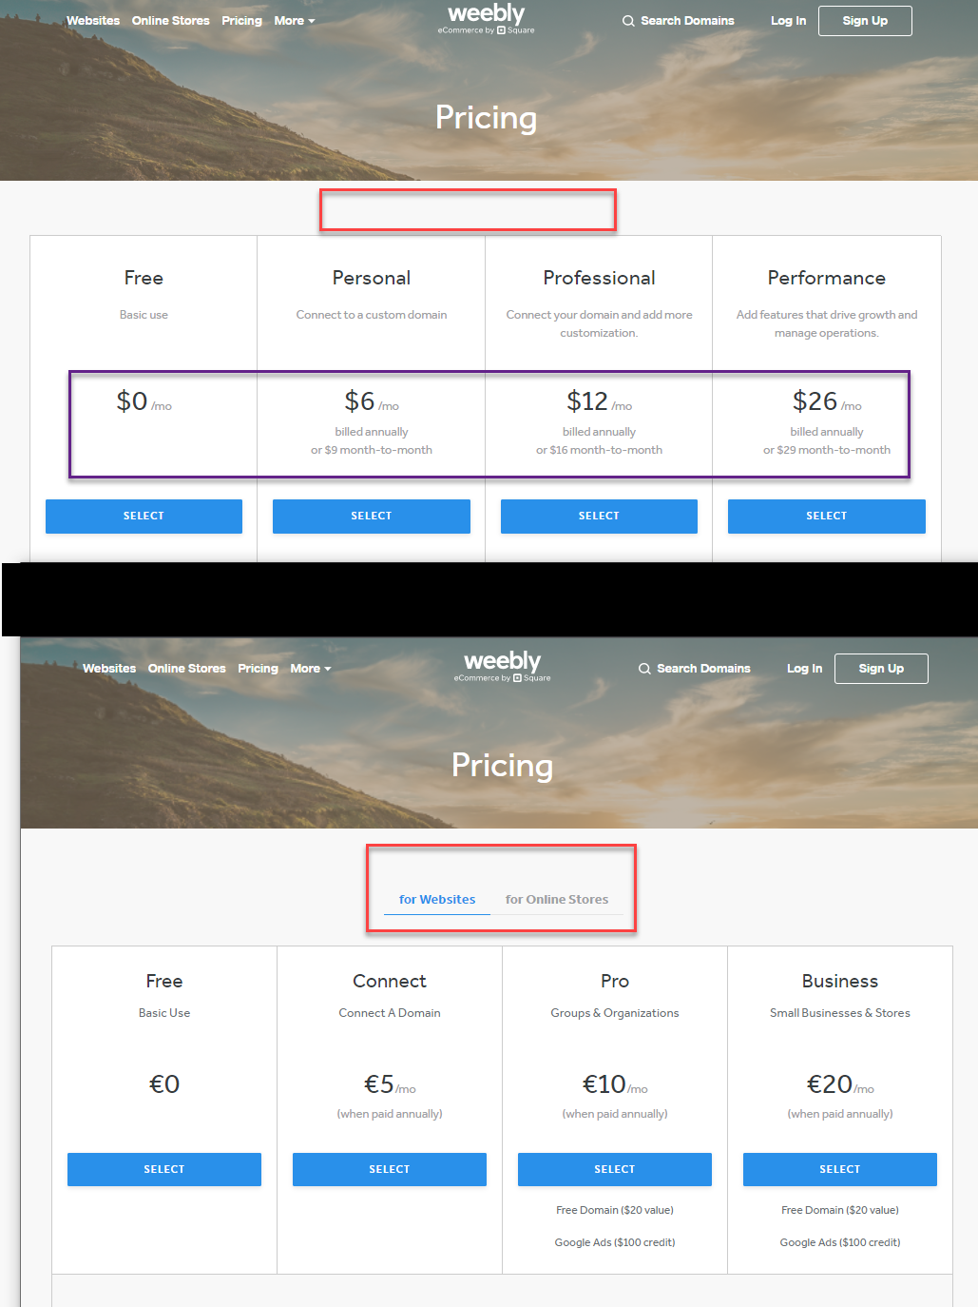Click "Connect A Domain" description

pyautogui.click(x=390, y=1013)
